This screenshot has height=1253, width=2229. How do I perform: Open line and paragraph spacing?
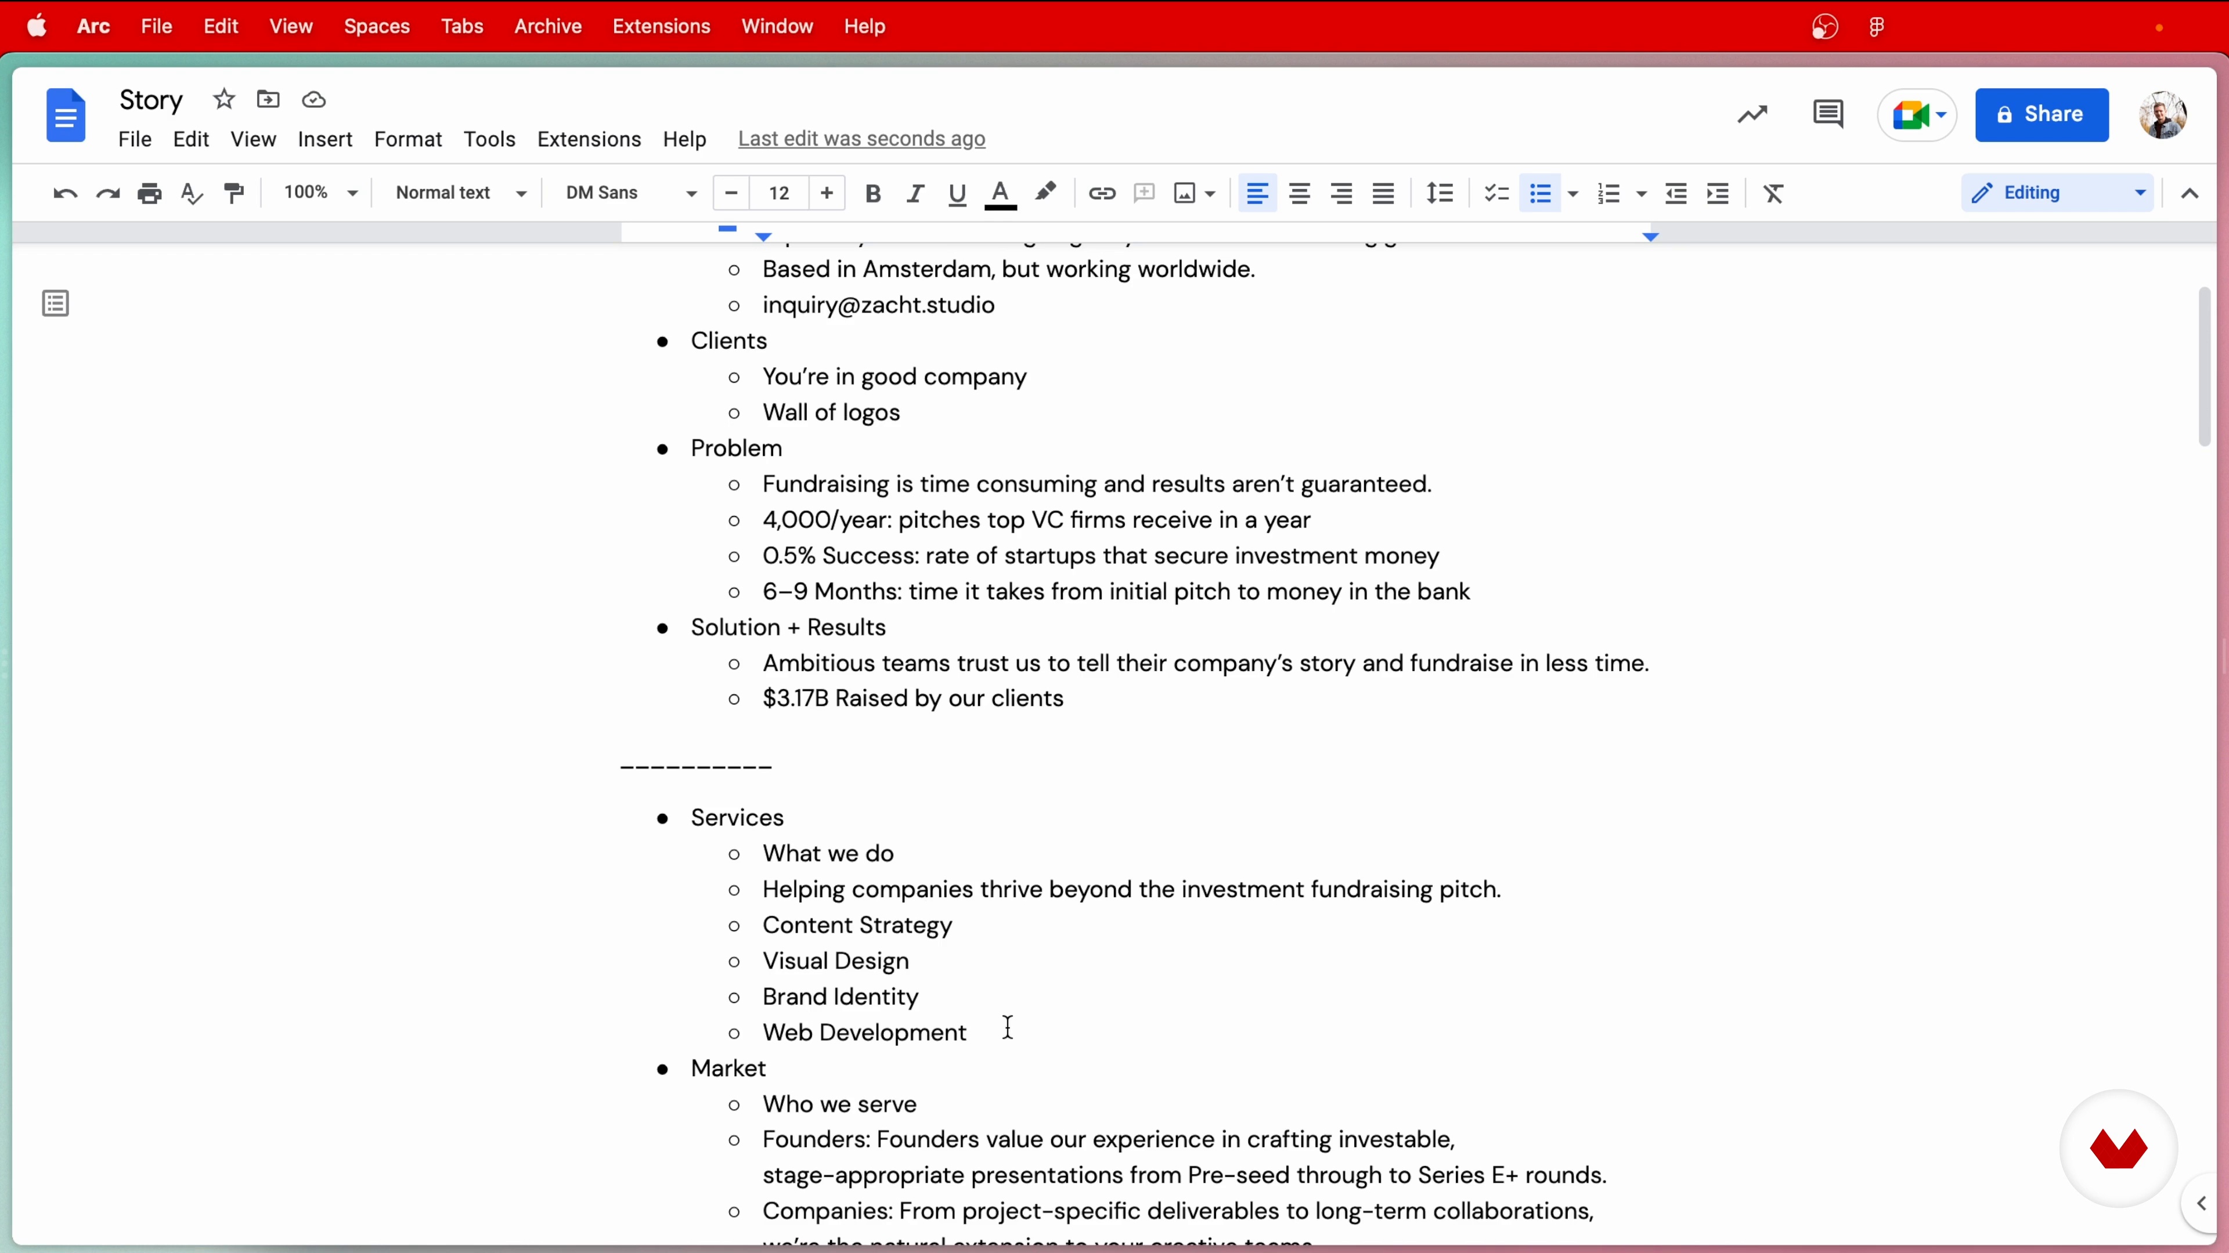coord(1440,193)
